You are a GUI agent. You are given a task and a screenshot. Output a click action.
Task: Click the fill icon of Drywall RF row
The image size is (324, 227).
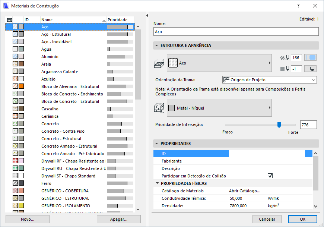coord(15,161)
